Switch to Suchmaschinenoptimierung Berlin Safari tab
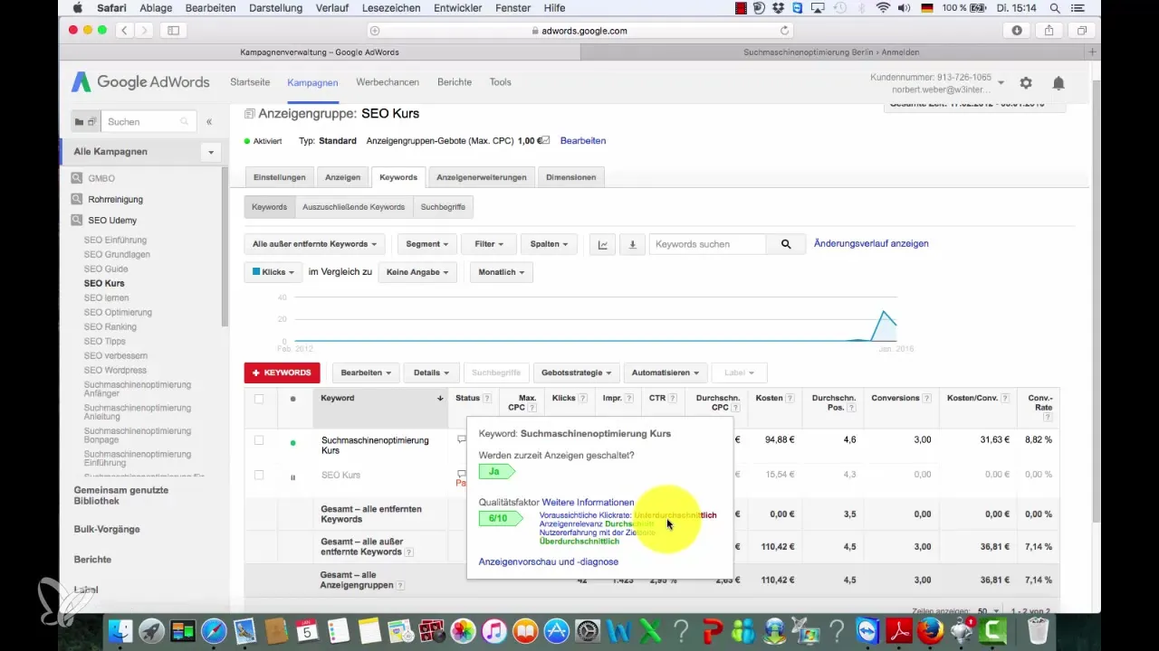 point(833,52)
